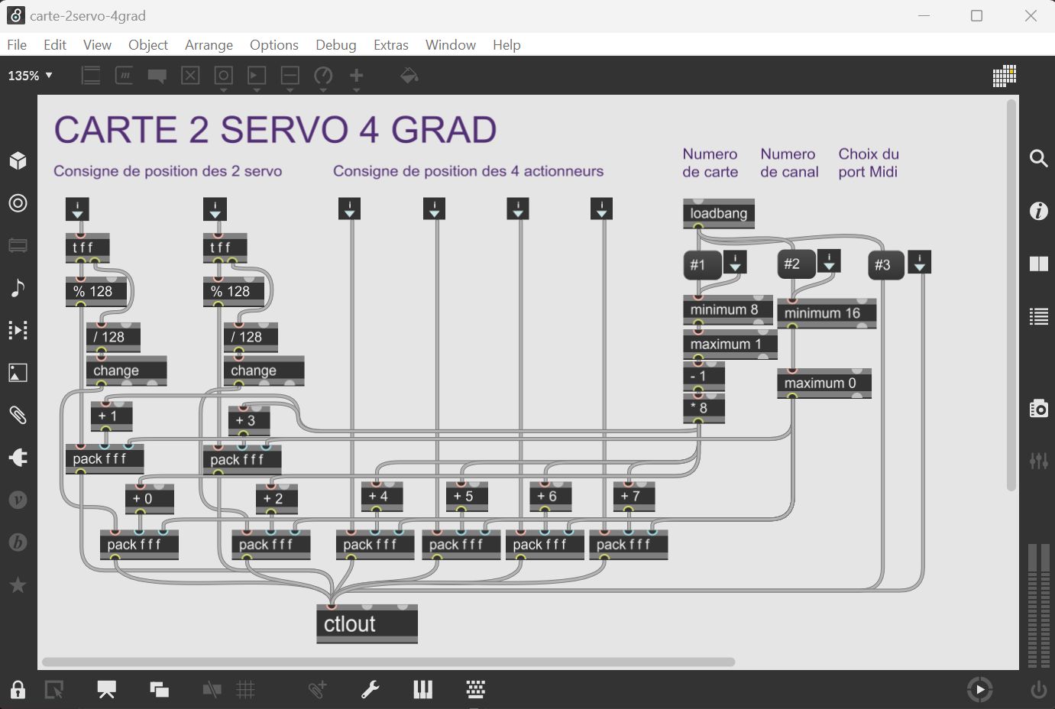
Task: Open the paperclip snippets icon
Action: (x=18, y=415)
